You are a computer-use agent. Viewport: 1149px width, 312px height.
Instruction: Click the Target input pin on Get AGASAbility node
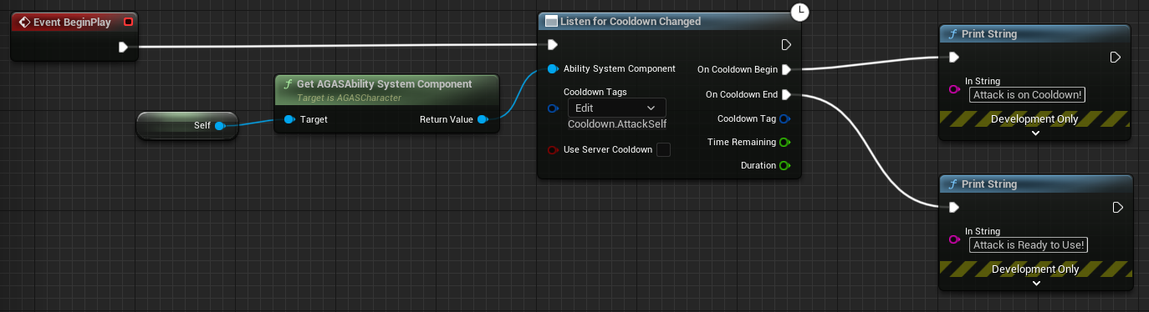pos(289,119)
